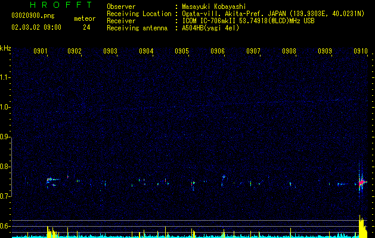Select the ICOM IC-706mkII receiver value
Image resolution: width=375 pixels, height=238 pixels.
248,21
